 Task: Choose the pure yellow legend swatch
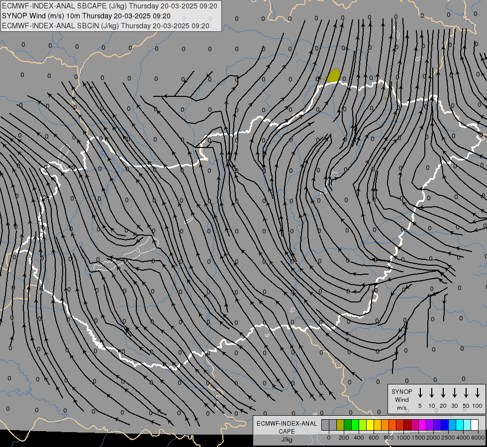click(370, 425)
